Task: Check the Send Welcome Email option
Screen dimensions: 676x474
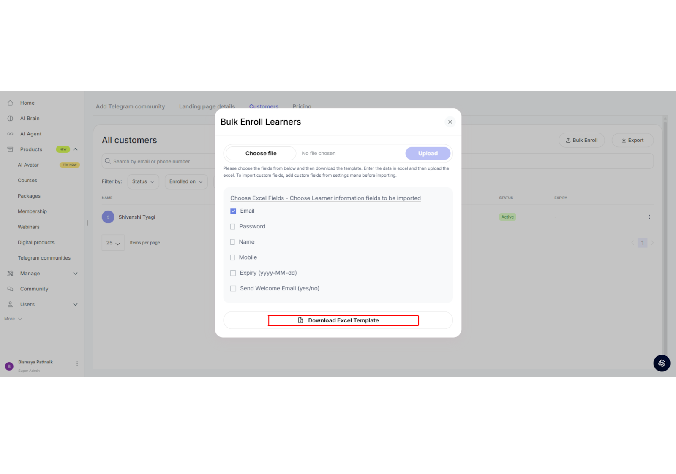Action: click(x=233, y=289)
